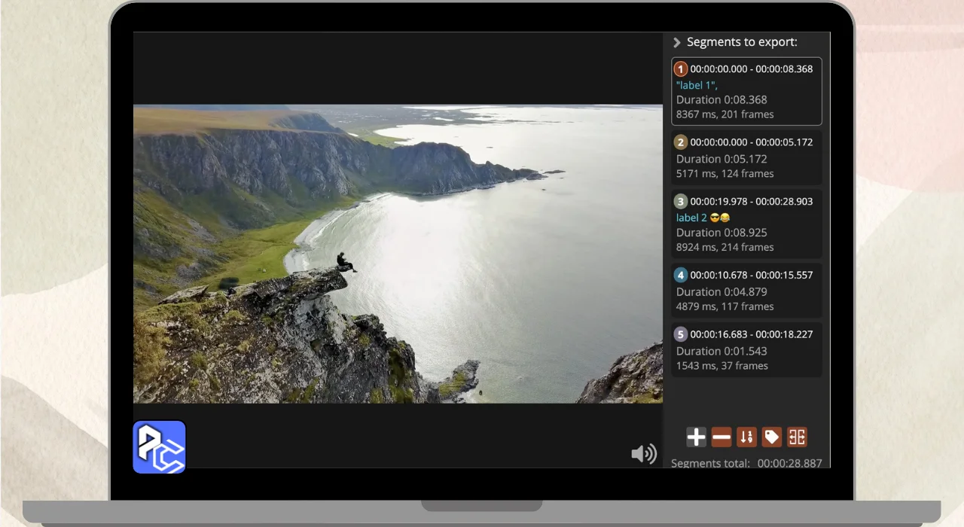The image size is (964, 527).
Task: Click the reorder segments by number icon
Action: 746,437
